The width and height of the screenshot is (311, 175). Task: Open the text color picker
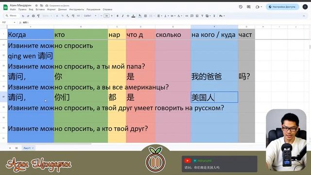(134, 16)
